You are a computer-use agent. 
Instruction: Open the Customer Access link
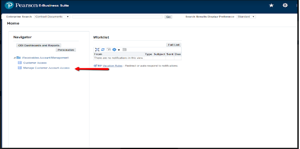(35, 63)
